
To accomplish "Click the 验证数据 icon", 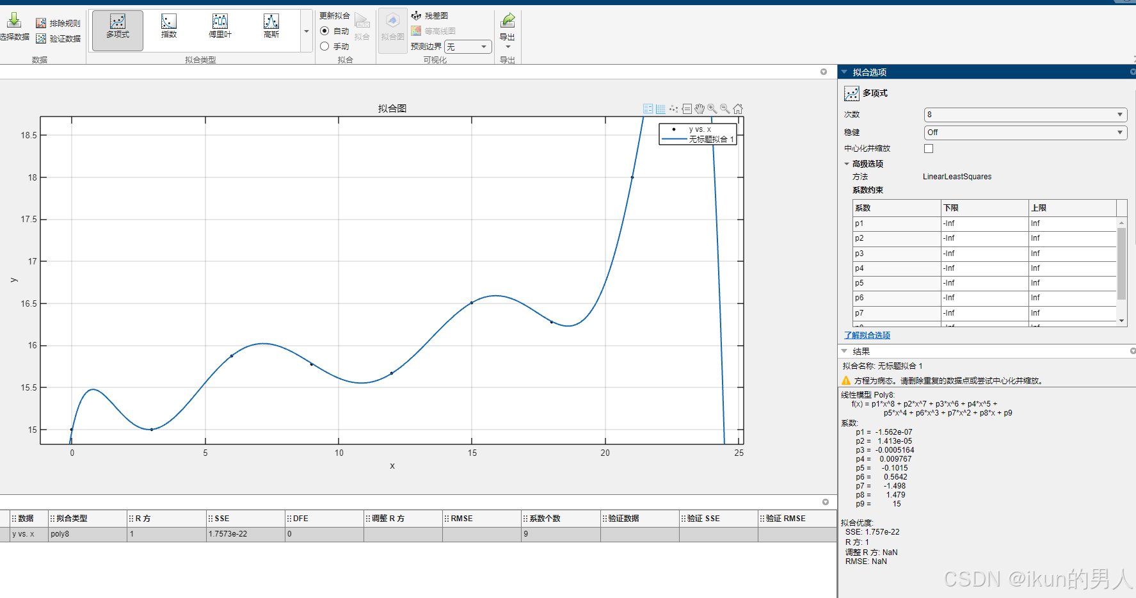I will [42, 38].
